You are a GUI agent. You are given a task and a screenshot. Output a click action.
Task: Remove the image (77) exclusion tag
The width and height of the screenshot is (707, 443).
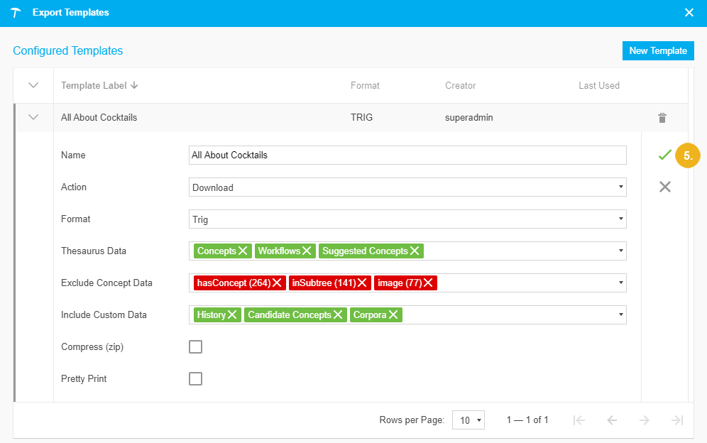pos(429,283)
